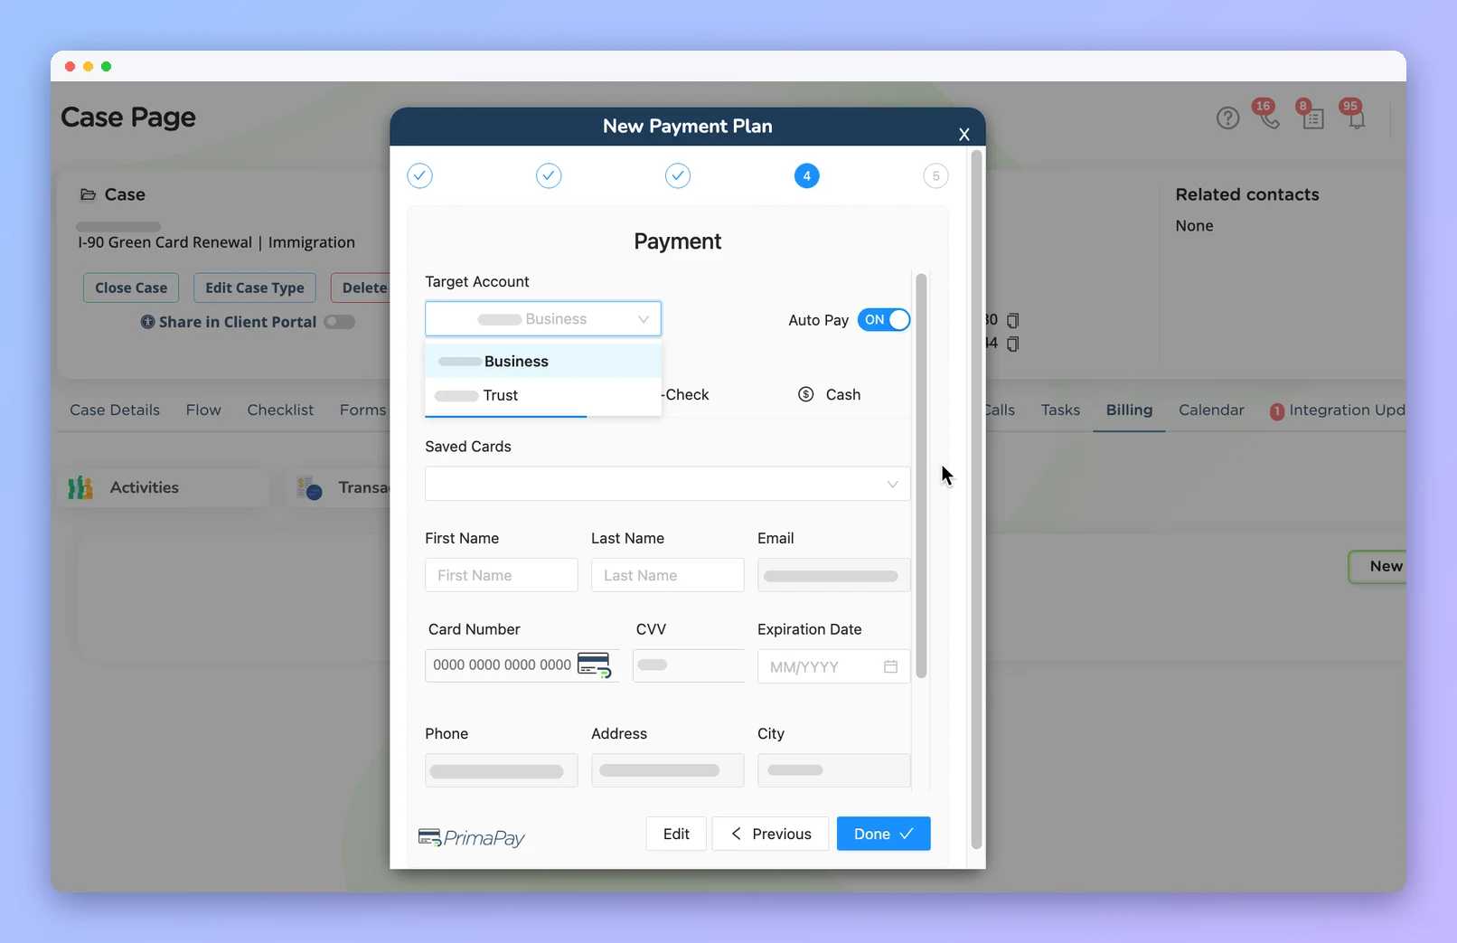Open the Target Account dropdown
Image resolution: width=1457 pixels, height=943 pixels.
[x=543, y=319]
